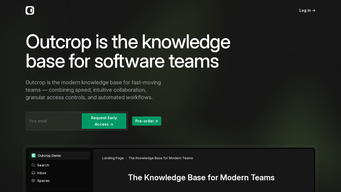Click the breadcrumb chevron separator
Image resolution: width=341 pixels, height=192 pixels.
pos(126,158)
